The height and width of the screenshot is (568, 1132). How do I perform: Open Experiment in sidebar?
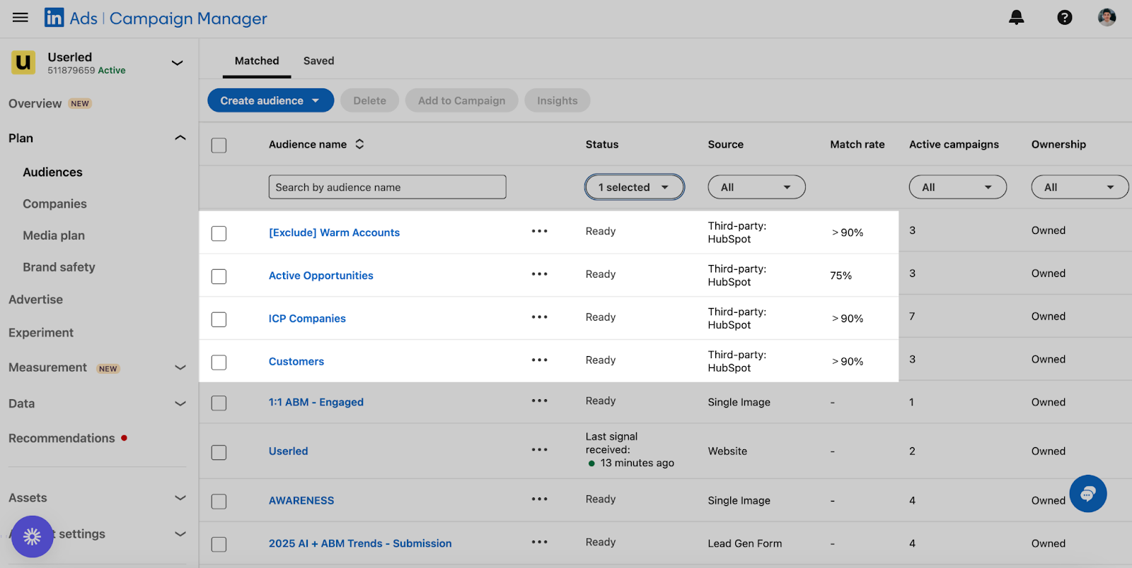coord(41,333)
